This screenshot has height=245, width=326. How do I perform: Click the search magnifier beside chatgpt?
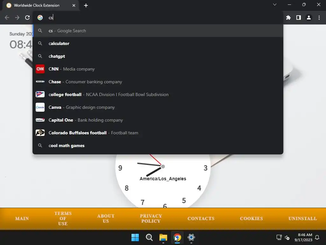40,56
